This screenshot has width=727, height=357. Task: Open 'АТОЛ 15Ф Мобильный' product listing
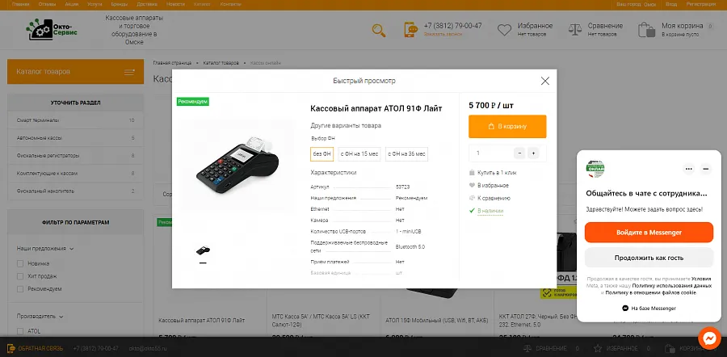pos(435,321)
